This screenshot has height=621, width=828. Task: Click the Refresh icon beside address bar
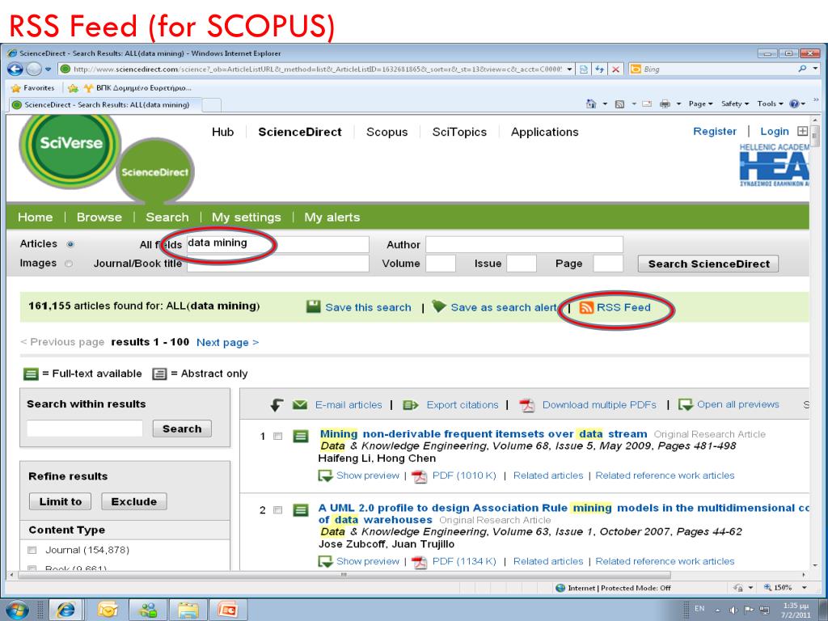[x=599, y=70]
